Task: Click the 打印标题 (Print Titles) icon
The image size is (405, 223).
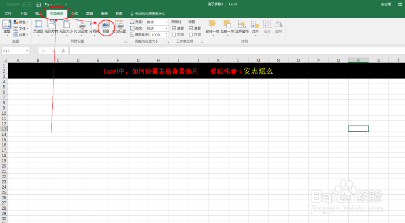Action: tap(119, 25)
